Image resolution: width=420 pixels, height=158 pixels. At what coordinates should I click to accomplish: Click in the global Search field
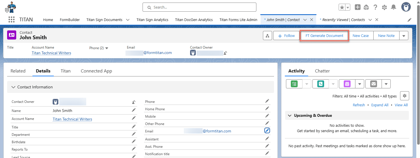tap(199, 7)
